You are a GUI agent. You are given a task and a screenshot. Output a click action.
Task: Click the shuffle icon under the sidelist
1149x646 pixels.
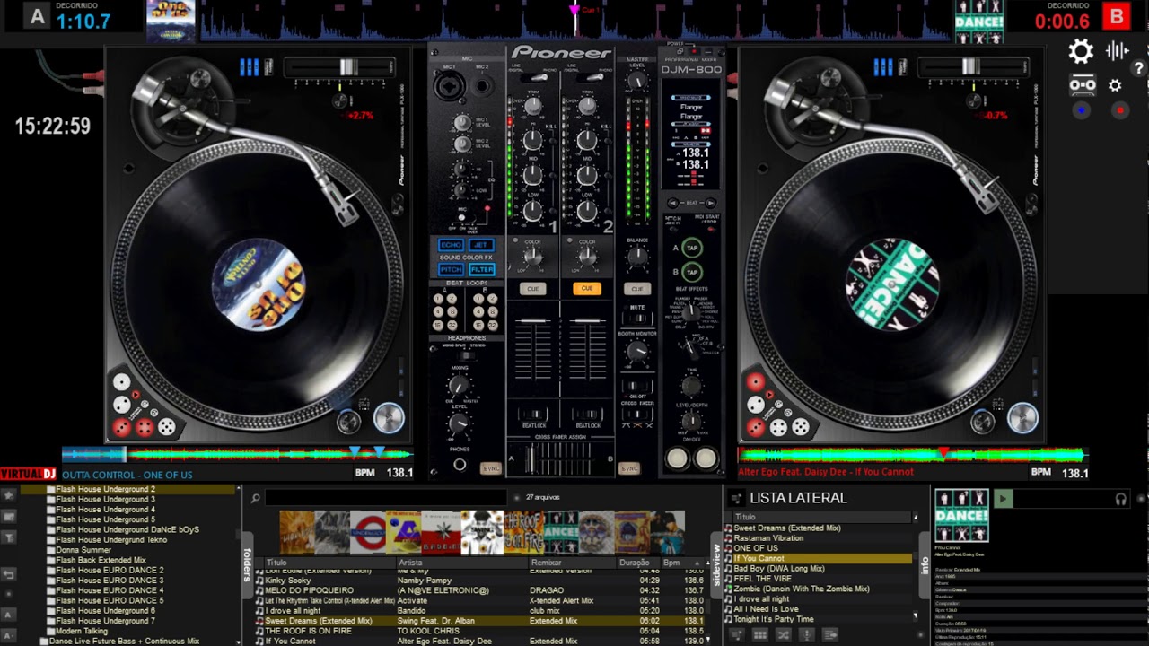coord(783,634)
